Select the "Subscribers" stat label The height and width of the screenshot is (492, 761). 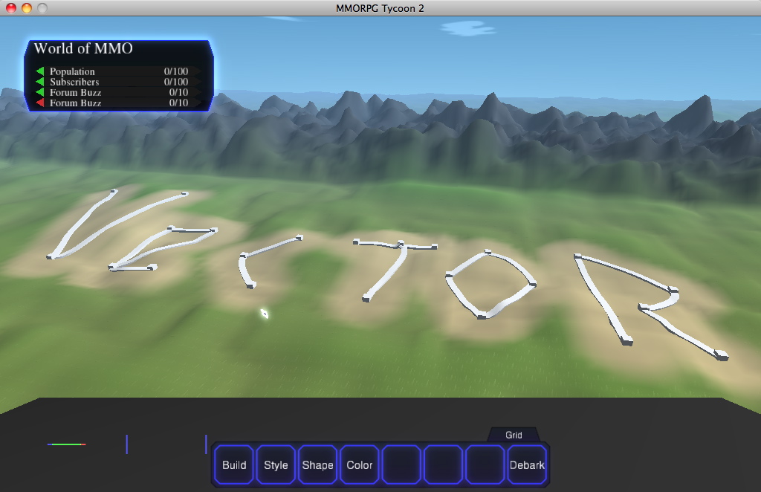click(74, 82)
